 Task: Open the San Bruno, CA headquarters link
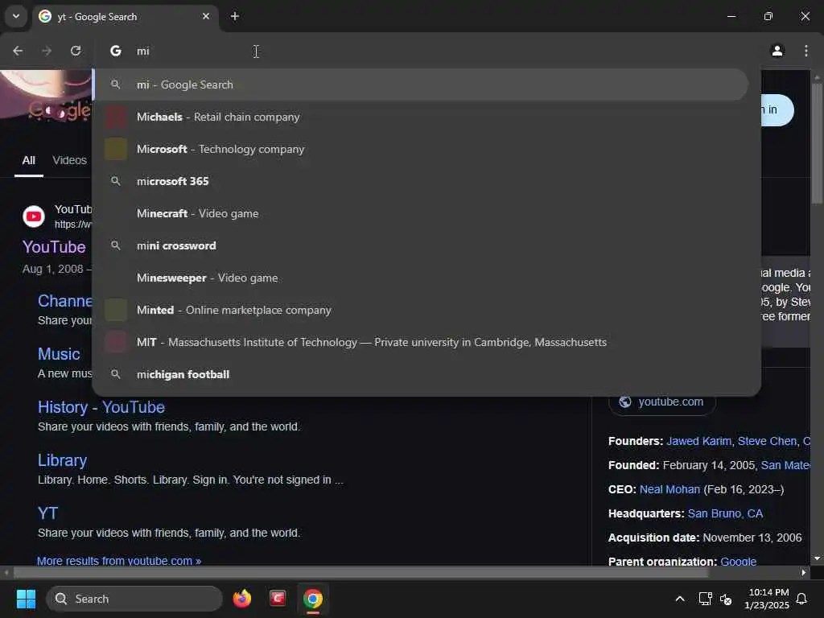tap(725, 514)
